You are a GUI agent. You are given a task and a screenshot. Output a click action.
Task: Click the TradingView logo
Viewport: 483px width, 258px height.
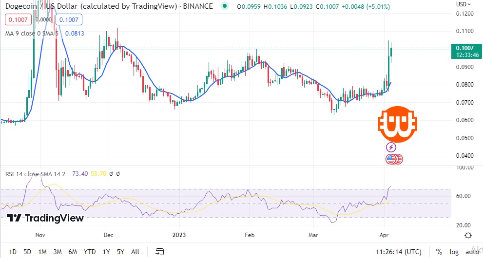[x=45, y=218]
